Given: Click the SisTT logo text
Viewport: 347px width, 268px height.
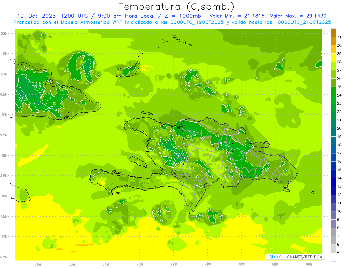Looking at the screenshot, I should (x=275, y=257).
